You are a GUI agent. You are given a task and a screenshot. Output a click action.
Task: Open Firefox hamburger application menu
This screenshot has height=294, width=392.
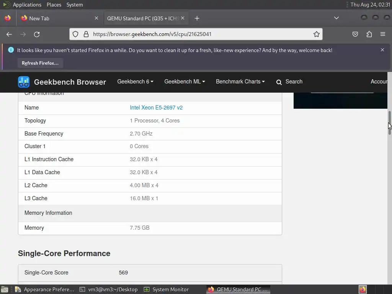383,34
